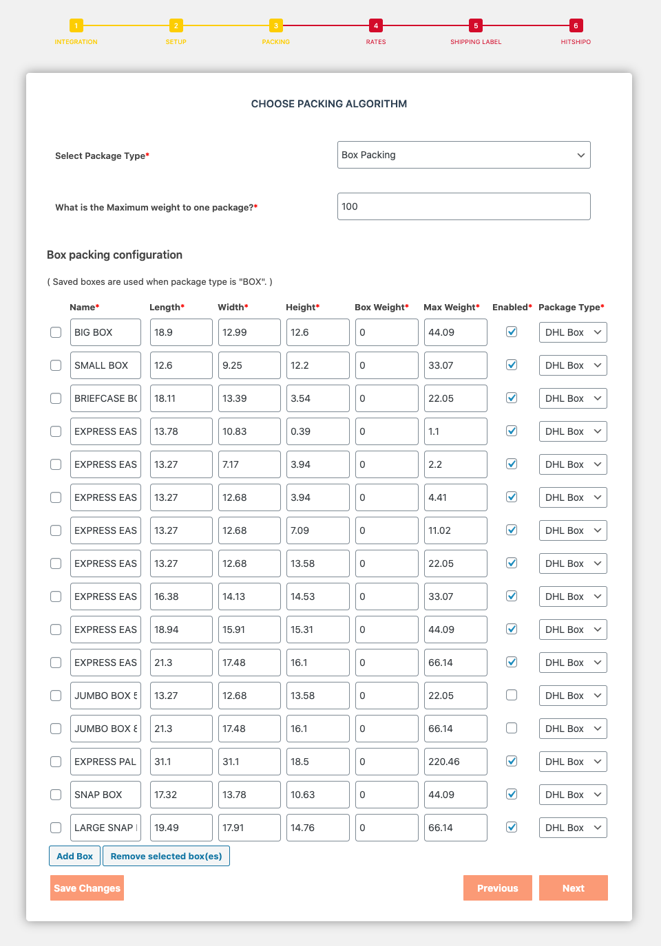This screenshot has width=661, height=946.
Task: Open BIG BOX package type dropdown
Action: [x=573, y=332]
